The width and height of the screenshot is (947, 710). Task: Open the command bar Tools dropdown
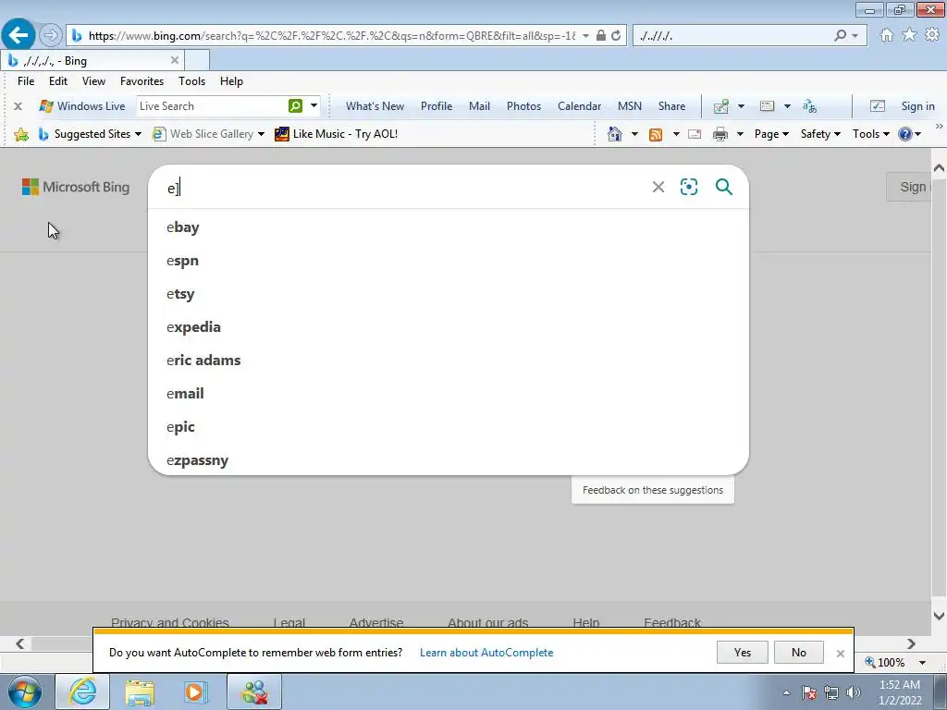click(870, 134)
